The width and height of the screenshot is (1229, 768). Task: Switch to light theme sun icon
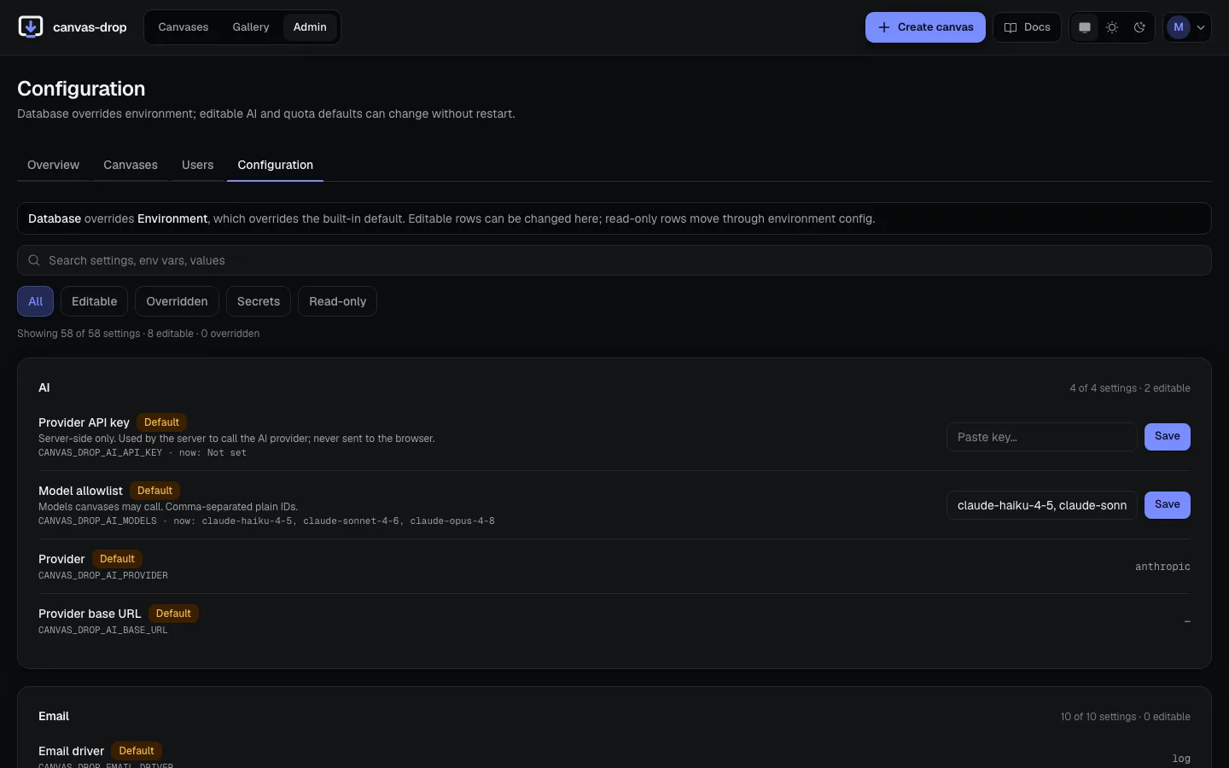(1112, 27)
